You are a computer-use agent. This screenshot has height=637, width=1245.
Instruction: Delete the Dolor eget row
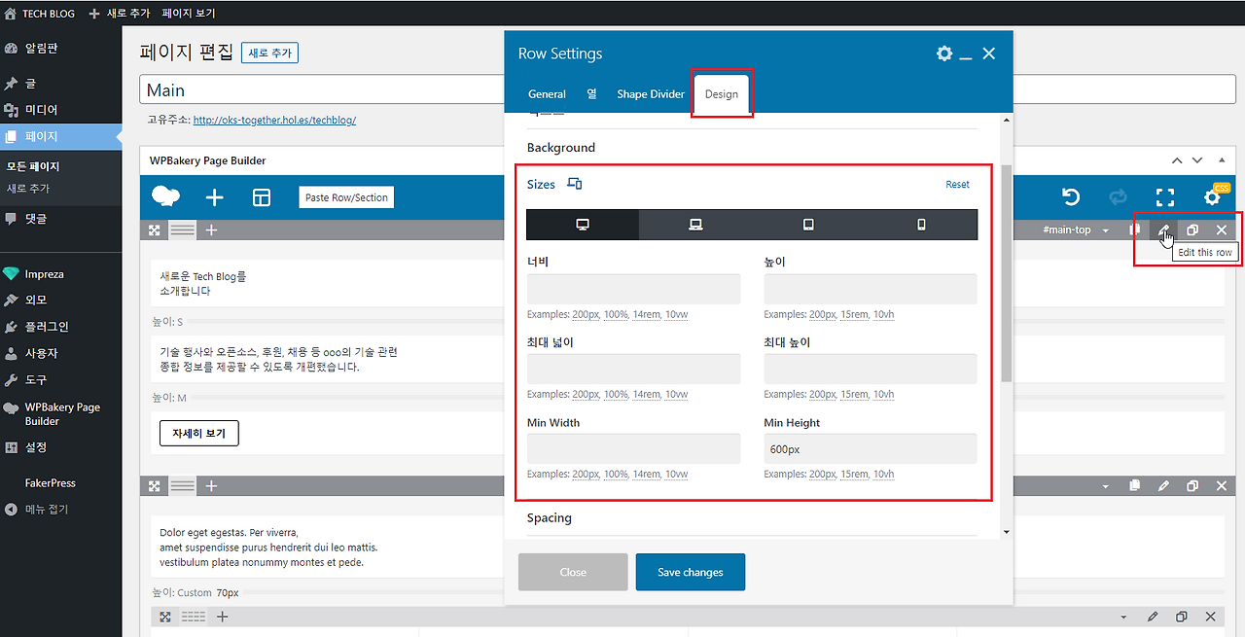1222,486
